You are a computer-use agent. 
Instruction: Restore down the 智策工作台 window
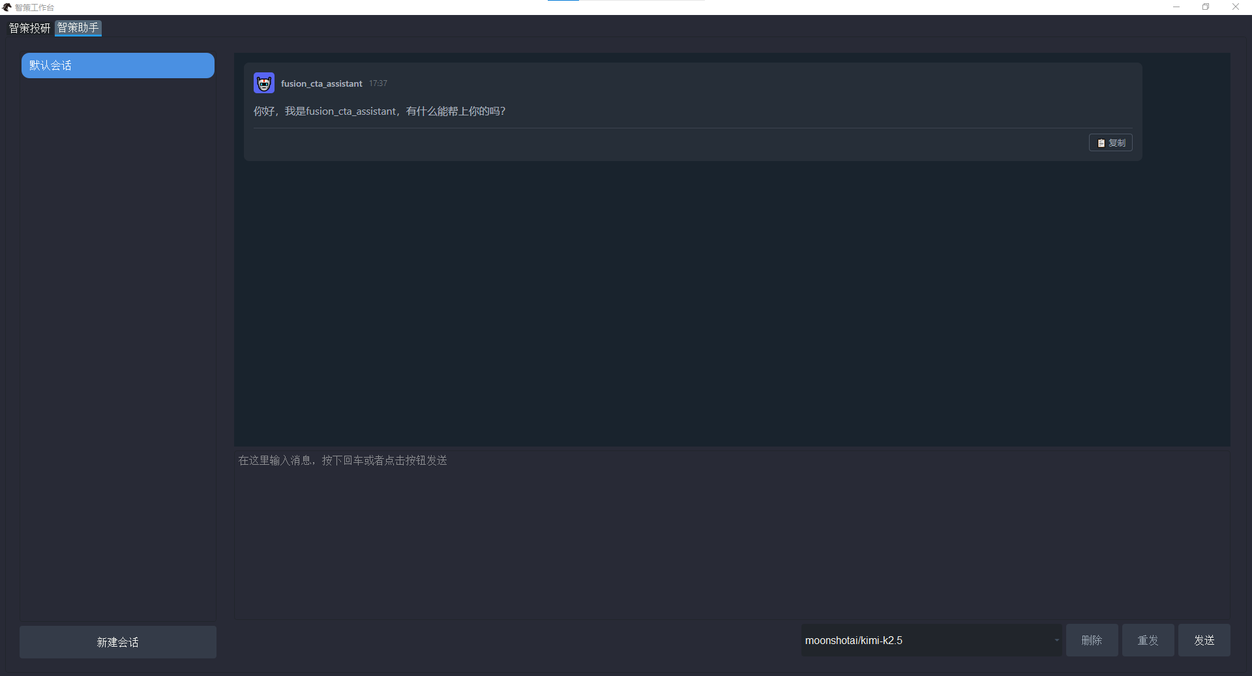(1206, 7)
